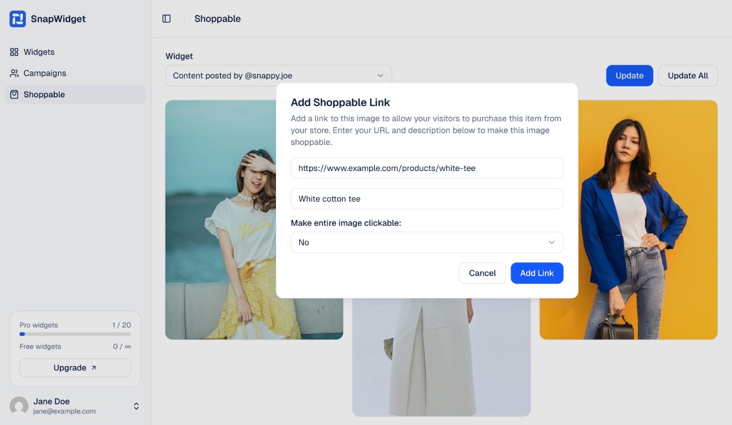Screen dimensions: 732x425
Task: Select the white skirt image below dialog
Action: [441, 357]
